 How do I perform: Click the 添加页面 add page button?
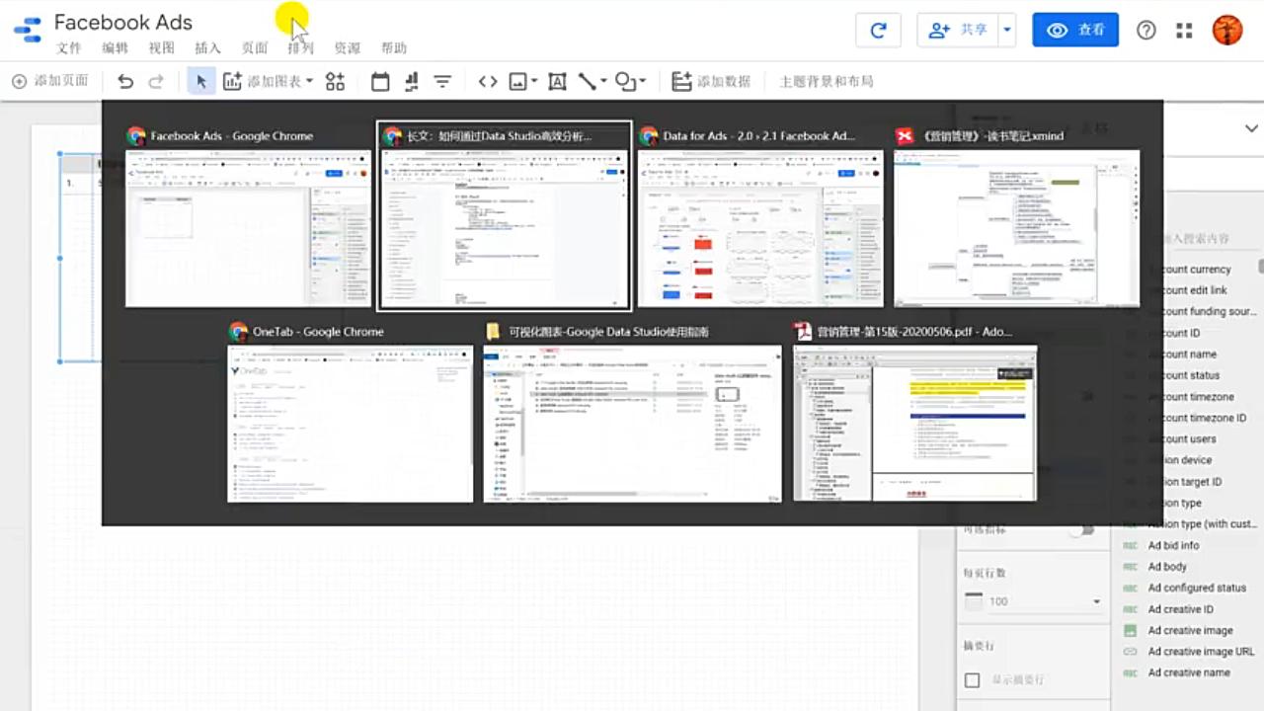click(50, 81)
